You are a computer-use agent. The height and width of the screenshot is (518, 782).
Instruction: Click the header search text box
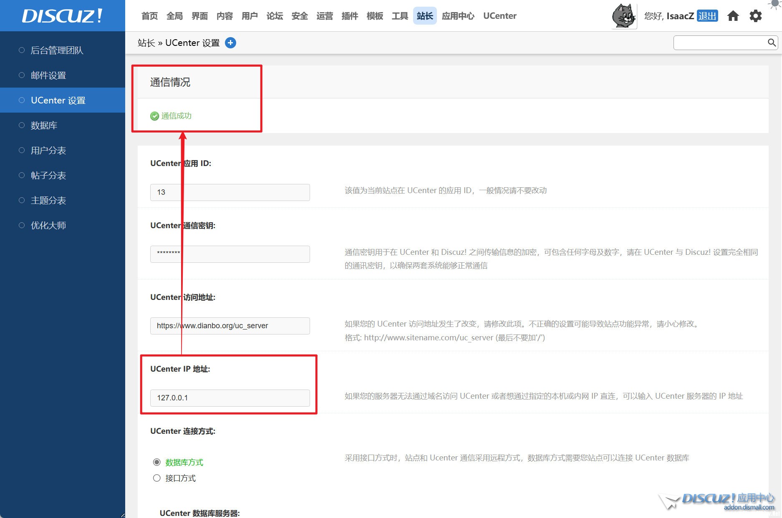[x=720, y=43]
